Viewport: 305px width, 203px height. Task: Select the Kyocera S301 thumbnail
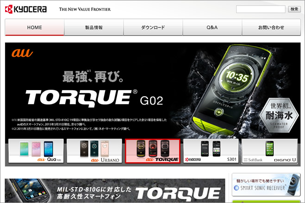click(211, 151)
